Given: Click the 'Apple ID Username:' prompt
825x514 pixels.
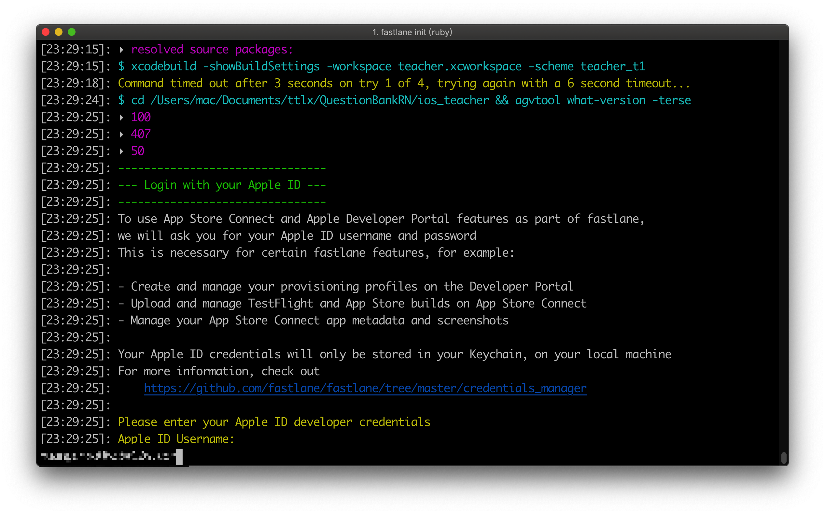Looking at the screenshot, I should (x=176, y=439).
